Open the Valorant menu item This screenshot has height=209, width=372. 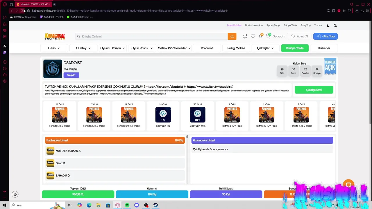[207, 48]
